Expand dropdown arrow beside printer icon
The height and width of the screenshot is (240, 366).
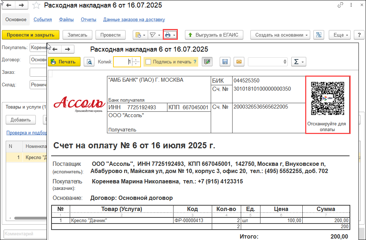pos(174,35)
